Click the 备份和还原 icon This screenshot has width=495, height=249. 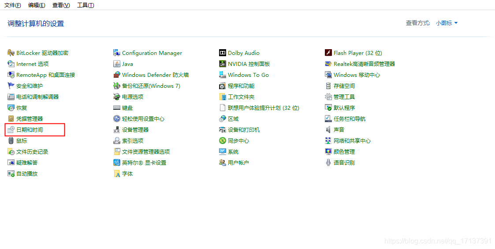[117, 86]
